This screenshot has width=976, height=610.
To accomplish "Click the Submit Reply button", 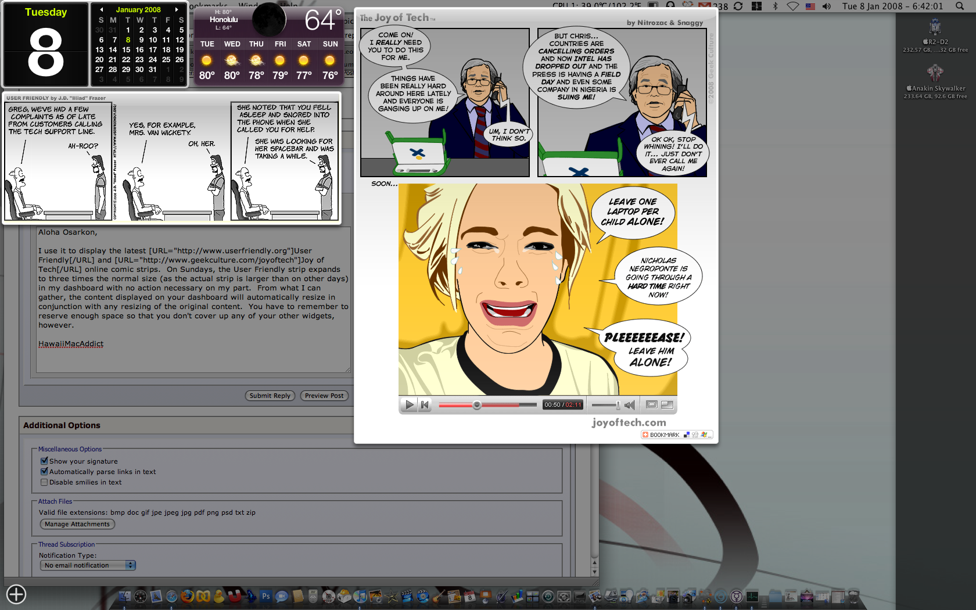I will click(x=270, y=396).
